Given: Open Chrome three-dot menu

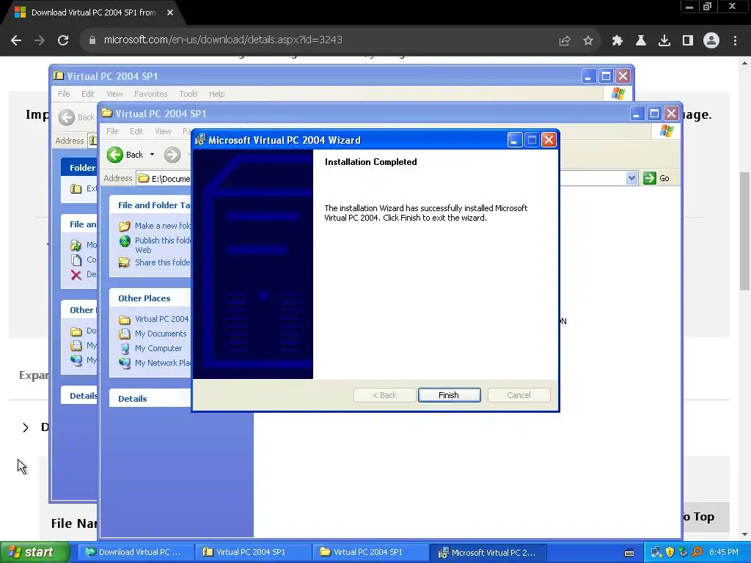Looking at the screenshot, I should click(x=735, y=41).
